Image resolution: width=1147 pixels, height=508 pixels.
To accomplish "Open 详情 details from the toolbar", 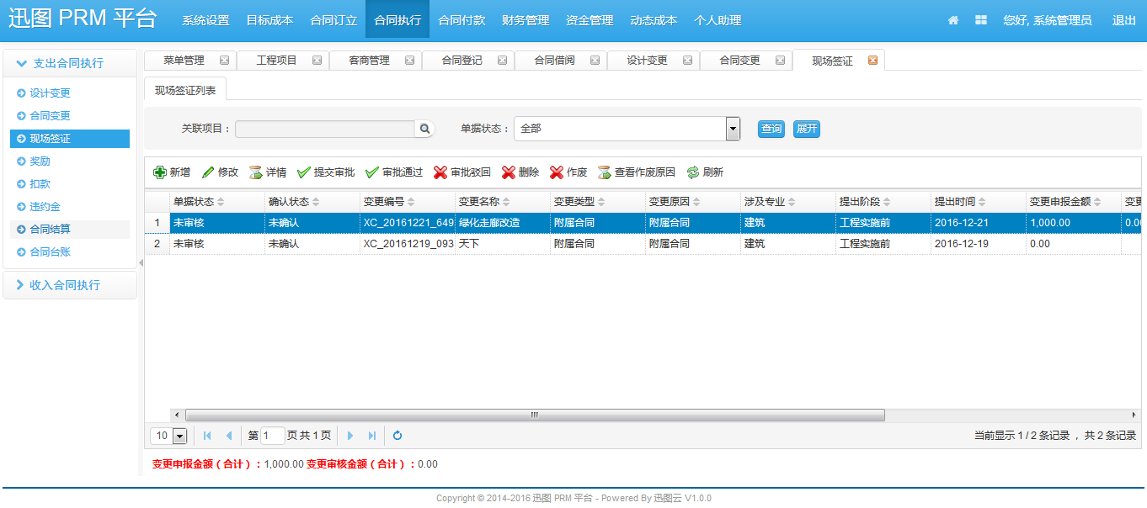I will [x=256, y=172].
